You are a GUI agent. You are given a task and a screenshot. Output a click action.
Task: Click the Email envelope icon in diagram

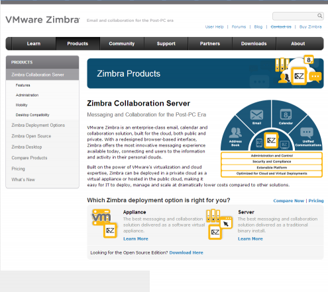[x=256, y=115]
